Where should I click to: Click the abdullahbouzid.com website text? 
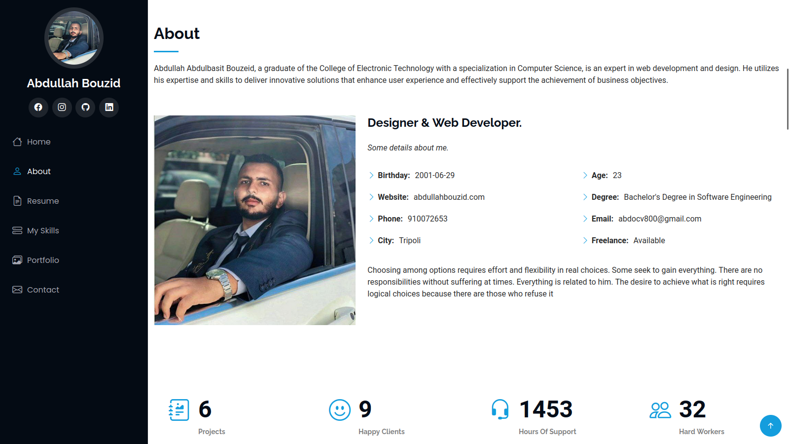[x=449, y=197]
